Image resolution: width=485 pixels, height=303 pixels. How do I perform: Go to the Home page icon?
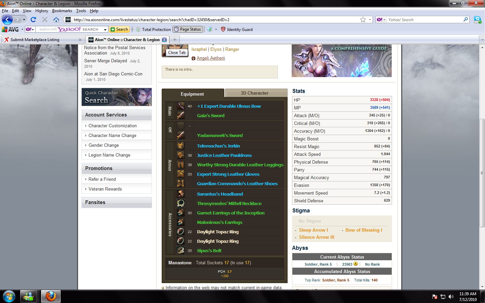56,20
